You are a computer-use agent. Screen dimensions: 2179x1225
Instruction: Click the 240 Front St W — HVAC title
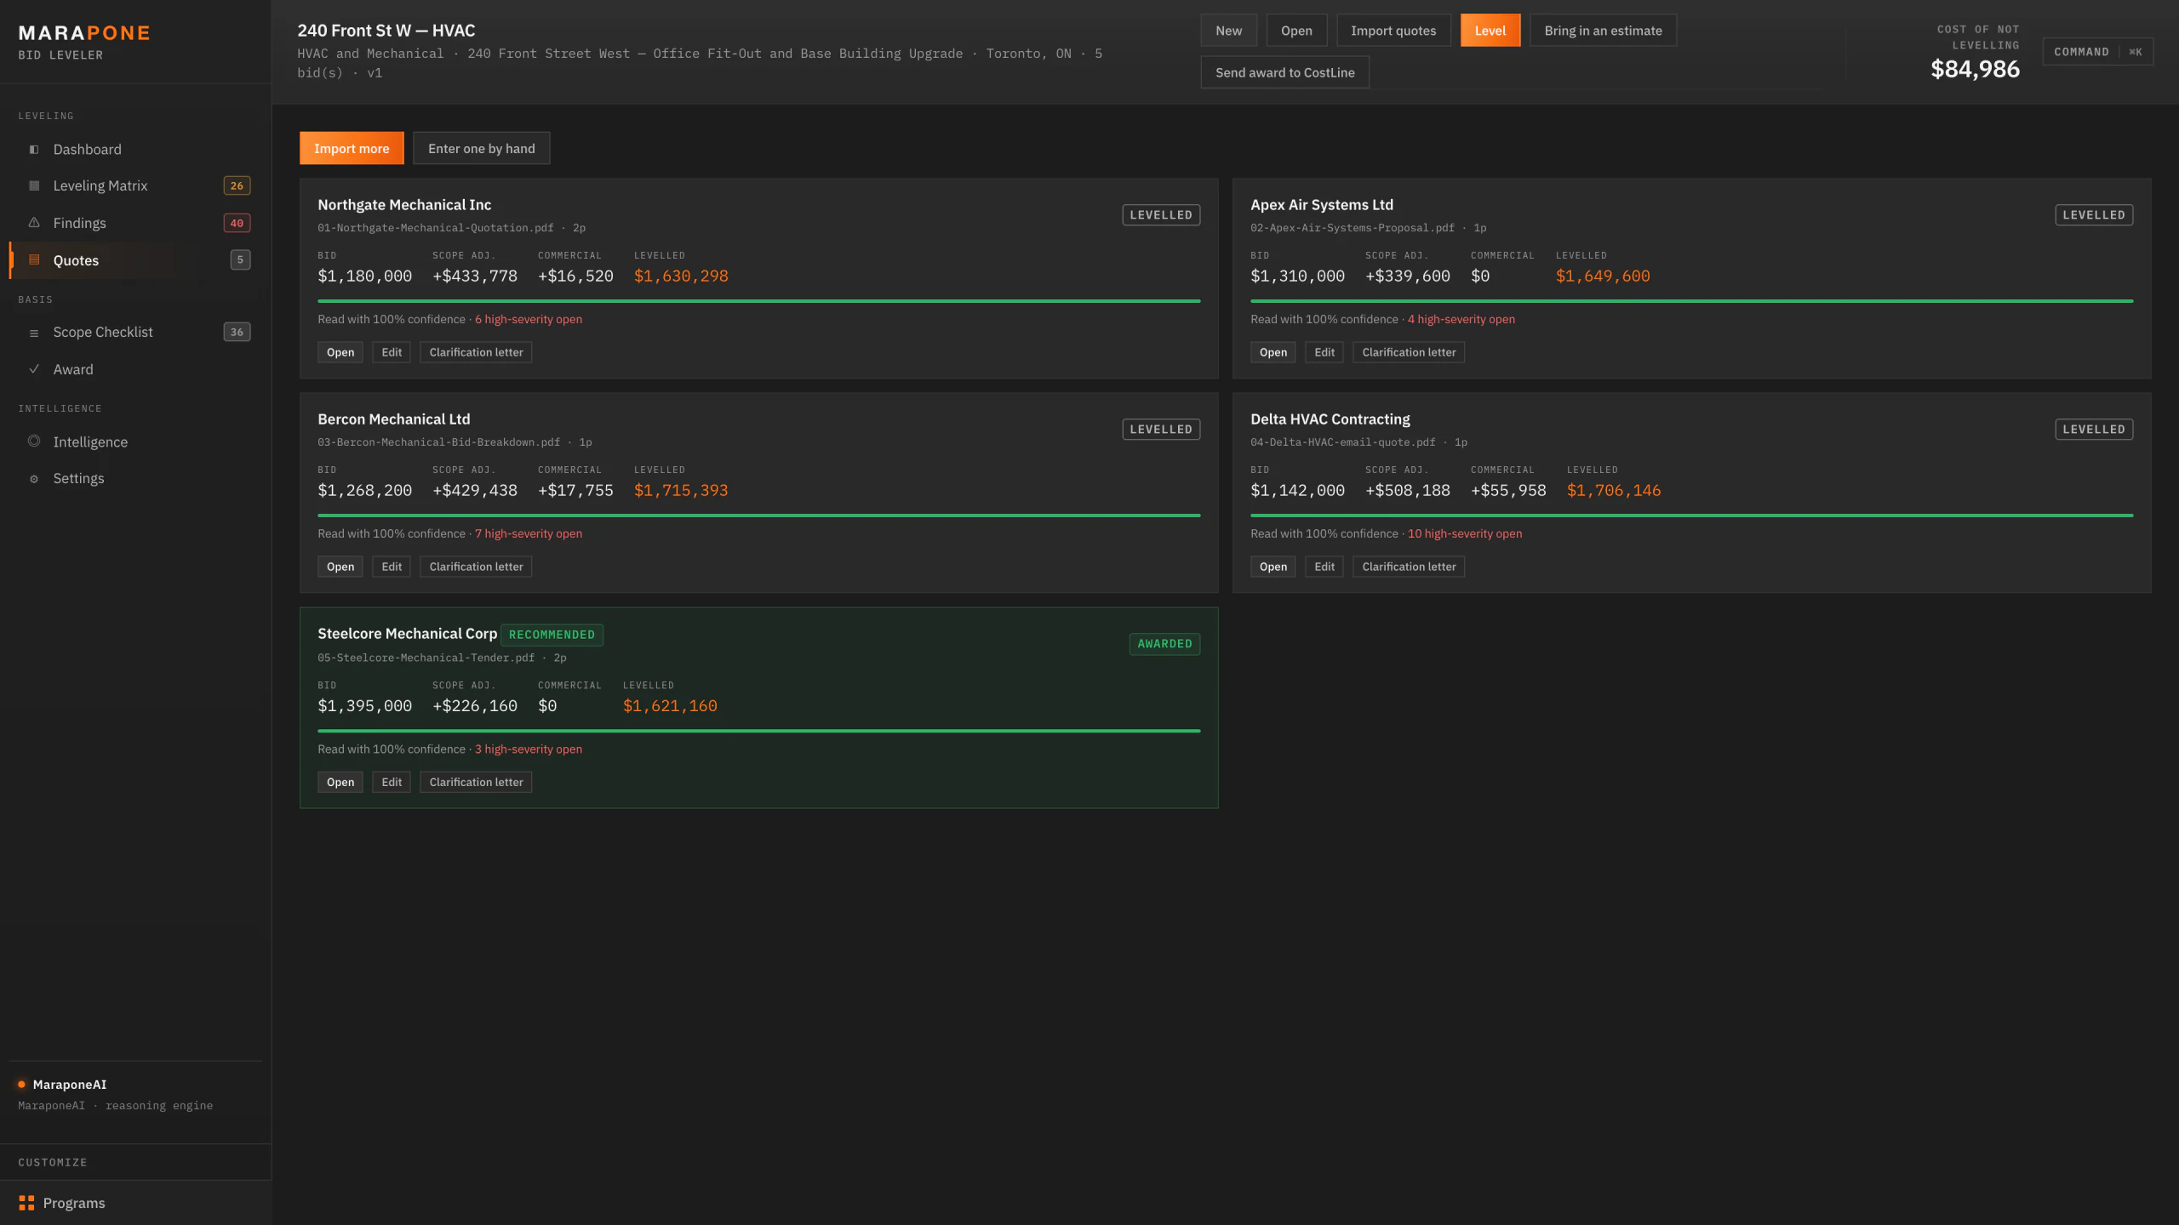coord(386,31)
